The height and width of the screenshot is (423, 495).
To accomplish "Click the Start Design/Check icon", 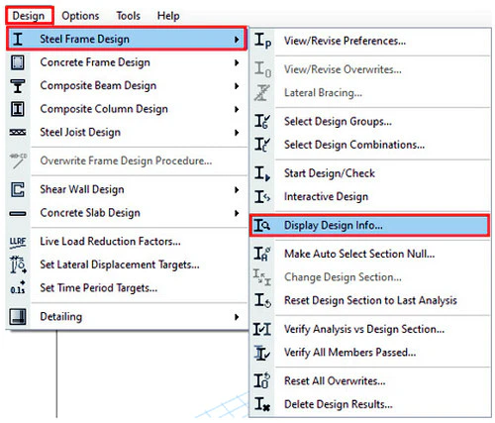I will tap(262, 173).
